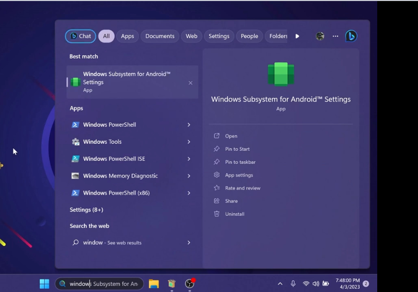Show hidden system tray icons

pyautogui.click(x=280, y=284)
